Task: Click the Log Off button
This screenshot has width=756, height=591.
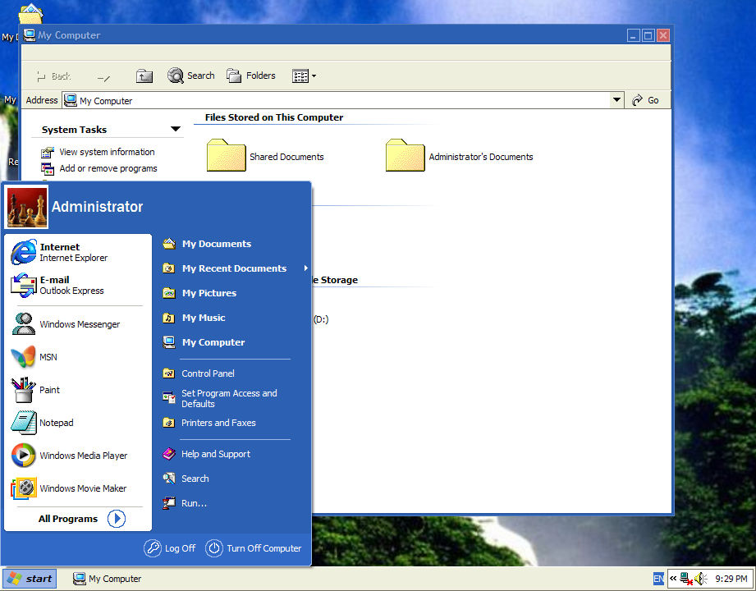Action: [170, 548]
